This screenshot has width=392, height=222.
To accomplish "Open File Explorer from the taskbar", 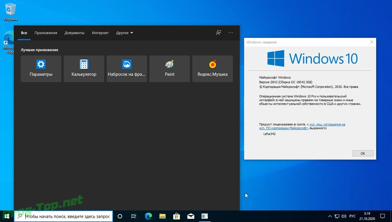I will (162, 216).
